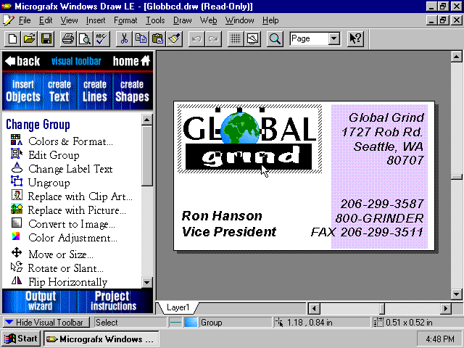Click the FAX 206-299-3511 text

pos(367,232)
